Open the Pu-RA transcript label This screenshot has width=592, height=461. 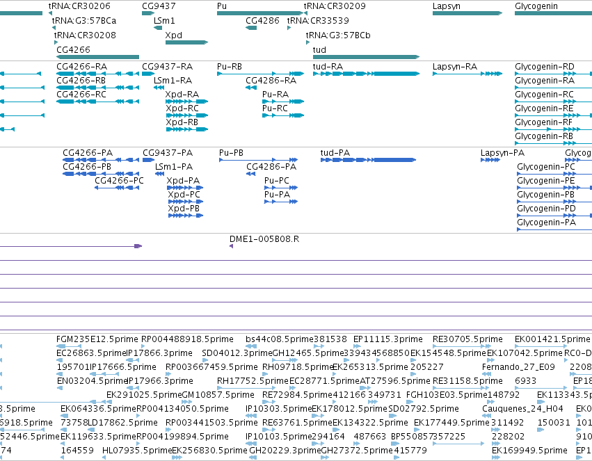tap(275, 95)
